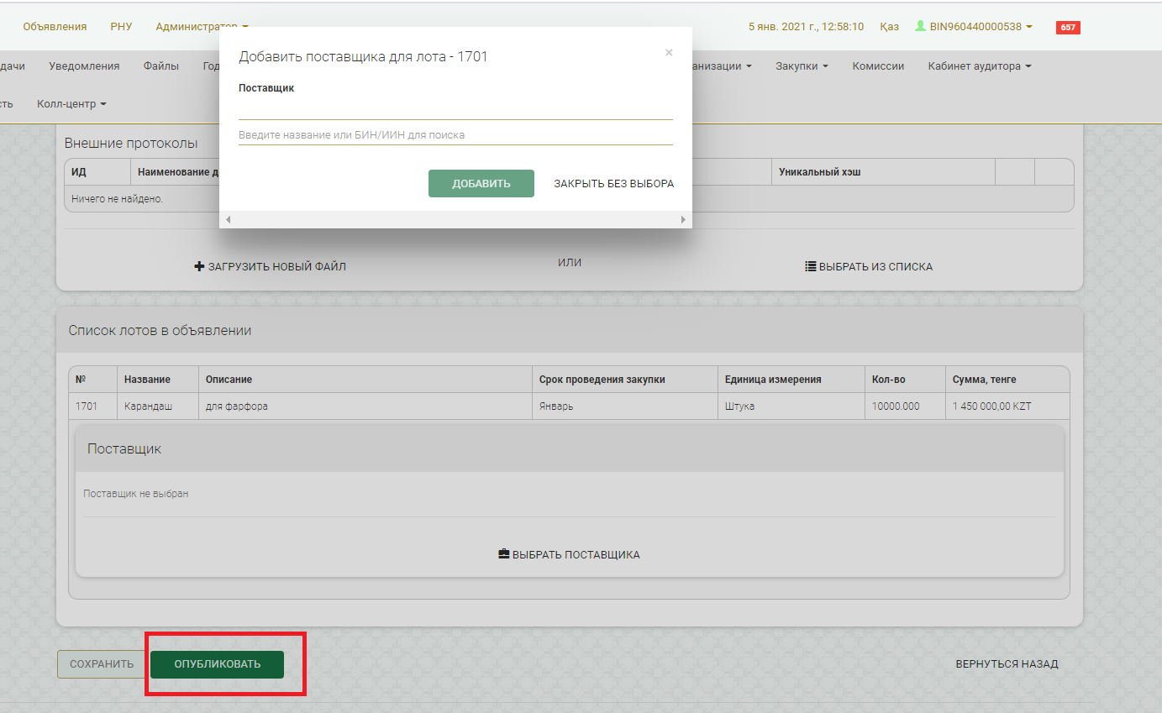This screenshot has height=713, width=1162.
Task: Open the Комиссии menu item
Action: click(878, 66)
